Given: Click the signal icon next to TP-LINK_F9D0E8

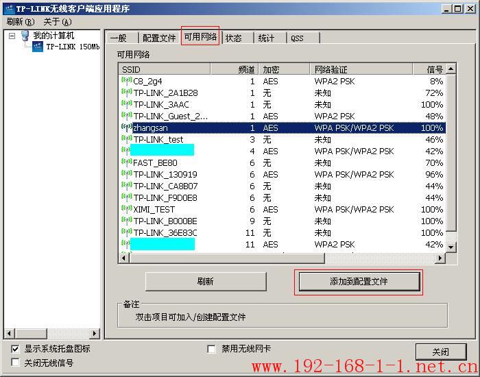Looking at the screenshot, I should pos(127,197).
